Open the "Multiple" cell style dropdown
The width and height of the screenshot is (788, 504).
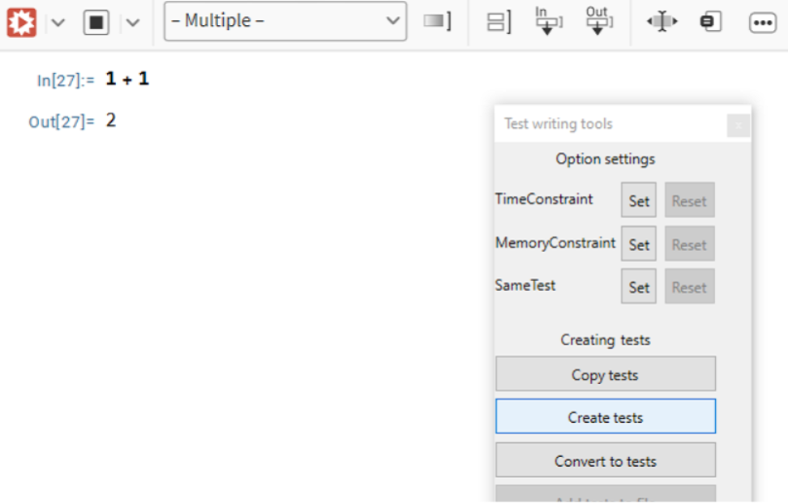click(285, 21)
